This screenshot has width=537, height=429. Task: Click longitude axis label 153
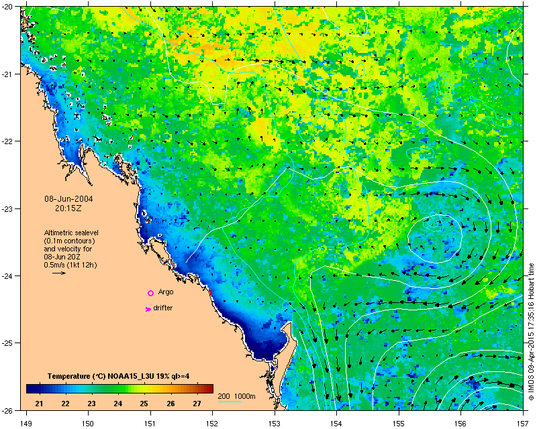pos(275,424)
